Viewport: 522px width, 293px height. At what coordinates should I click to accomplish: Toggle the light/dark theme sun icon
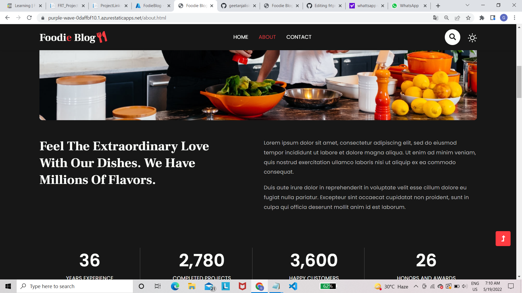(x=472, y=38)
